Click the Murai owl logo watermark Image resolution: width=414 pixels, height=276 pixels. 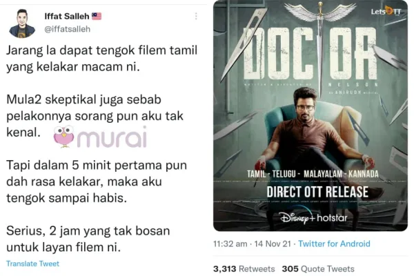(x=63, y=137)
